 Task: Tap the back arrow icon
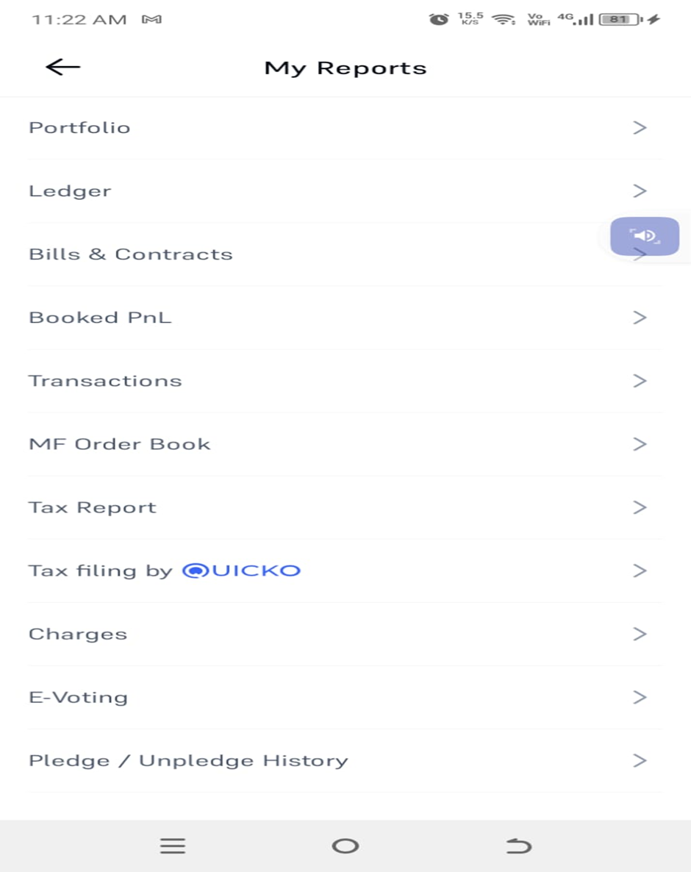pos(62,68)
